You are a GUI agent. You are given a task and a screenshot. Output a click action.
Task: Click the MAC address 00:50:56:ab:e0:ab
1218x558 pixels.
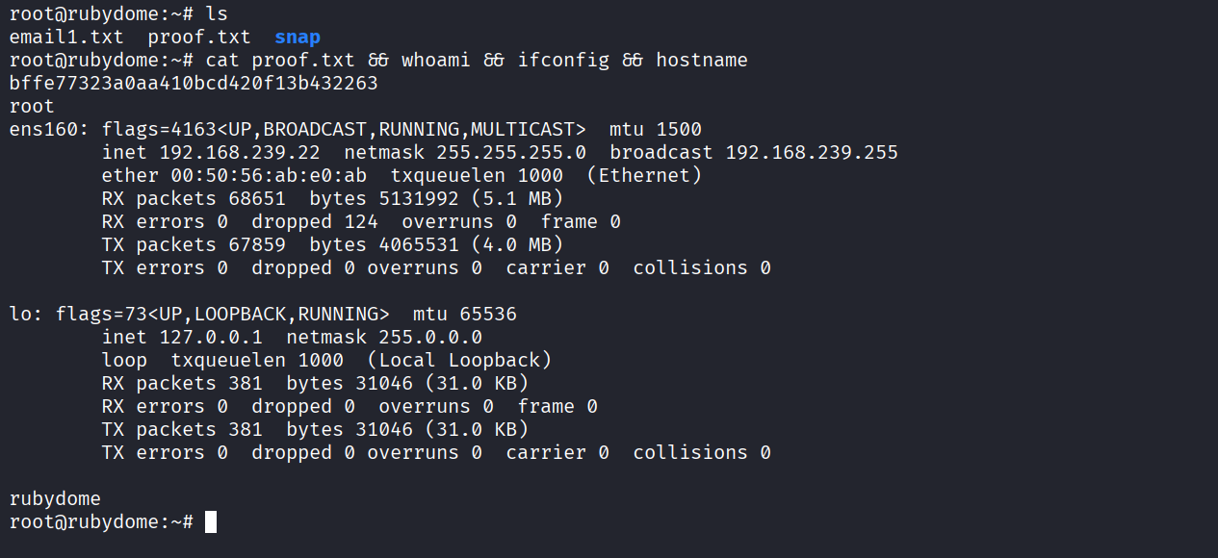[269, 176]
